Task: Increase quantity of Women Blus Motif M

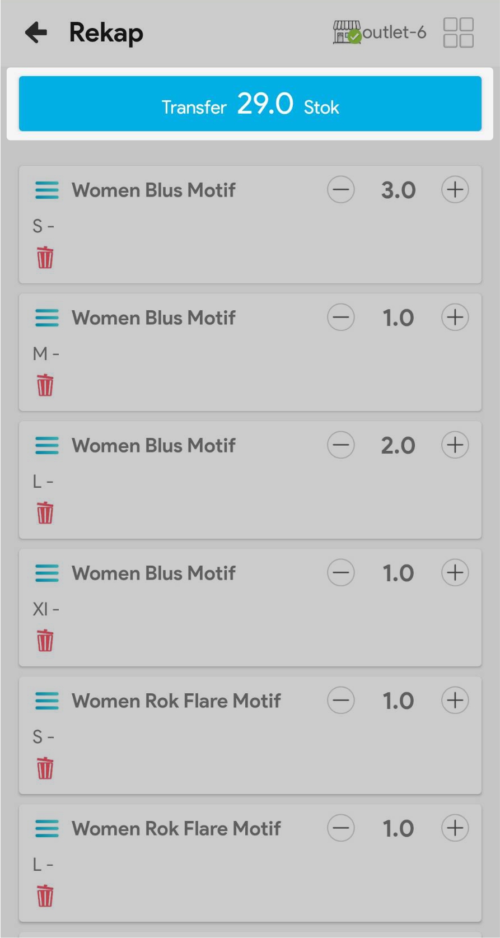Action: coord(455,318)
